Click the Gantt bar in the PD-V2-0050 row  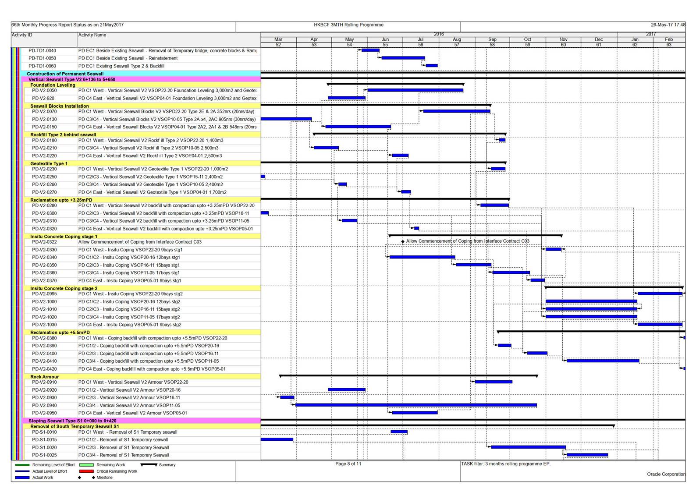[415, 90]
